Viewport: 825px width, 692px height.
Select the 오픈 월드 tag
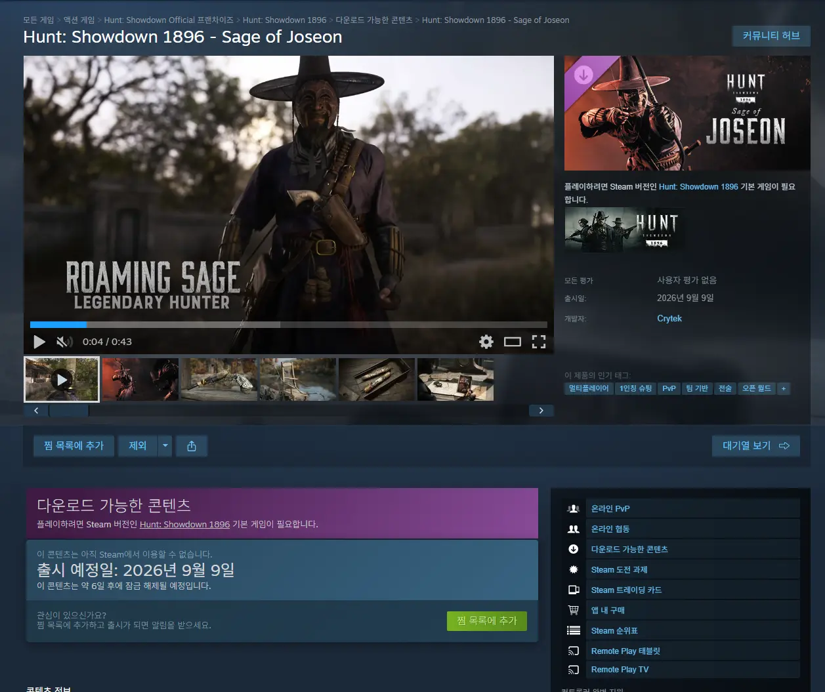click(x=757, y=388)
